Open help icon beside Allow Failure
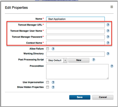 (53, 49)
